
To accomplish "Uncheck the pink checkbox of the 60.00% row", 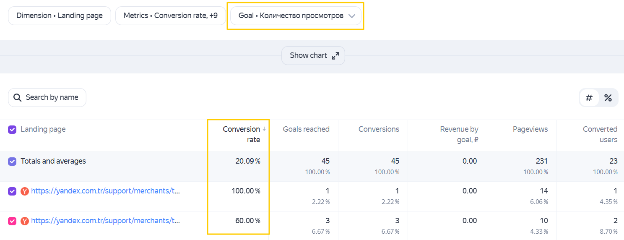I will click(12, 221).
